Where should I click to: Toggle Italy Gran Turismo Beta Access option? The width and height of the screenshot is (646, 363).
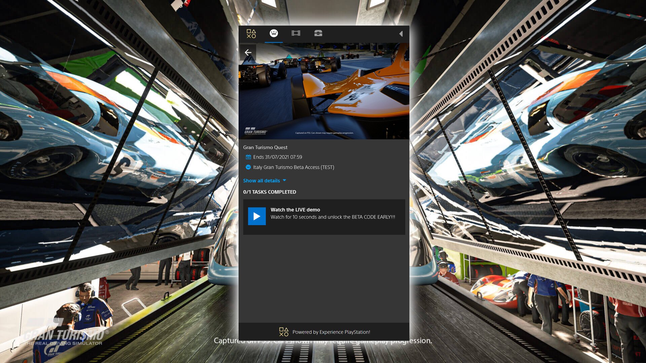click(247, 167)
